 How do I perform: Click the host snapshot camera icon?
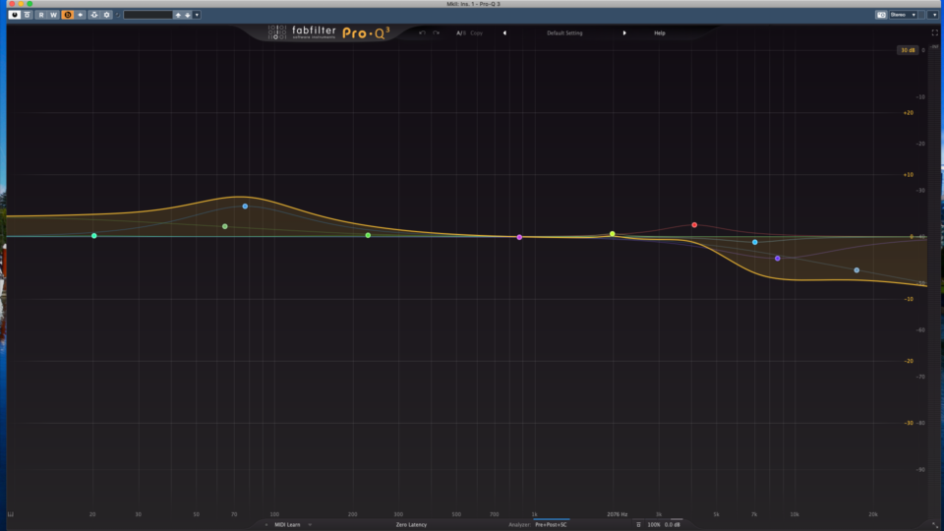[x=881, y=15]
